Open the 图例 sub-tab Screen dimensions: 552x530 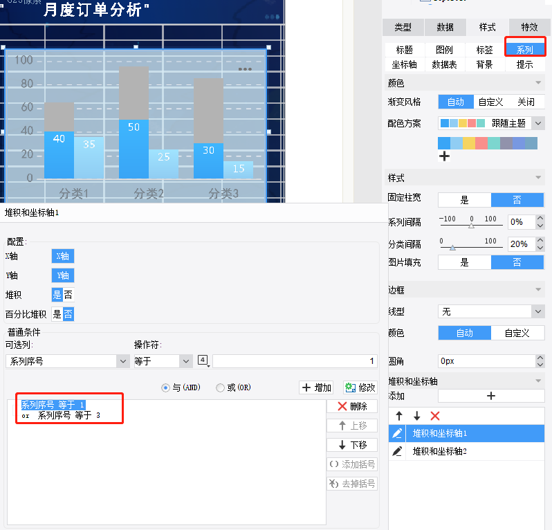pyautogui.click(x=444, y=50)
